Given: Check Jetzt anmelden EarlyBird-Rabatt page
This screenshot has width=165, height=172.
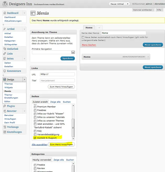Looking at the screenshot, I should (x=35, y=124).
